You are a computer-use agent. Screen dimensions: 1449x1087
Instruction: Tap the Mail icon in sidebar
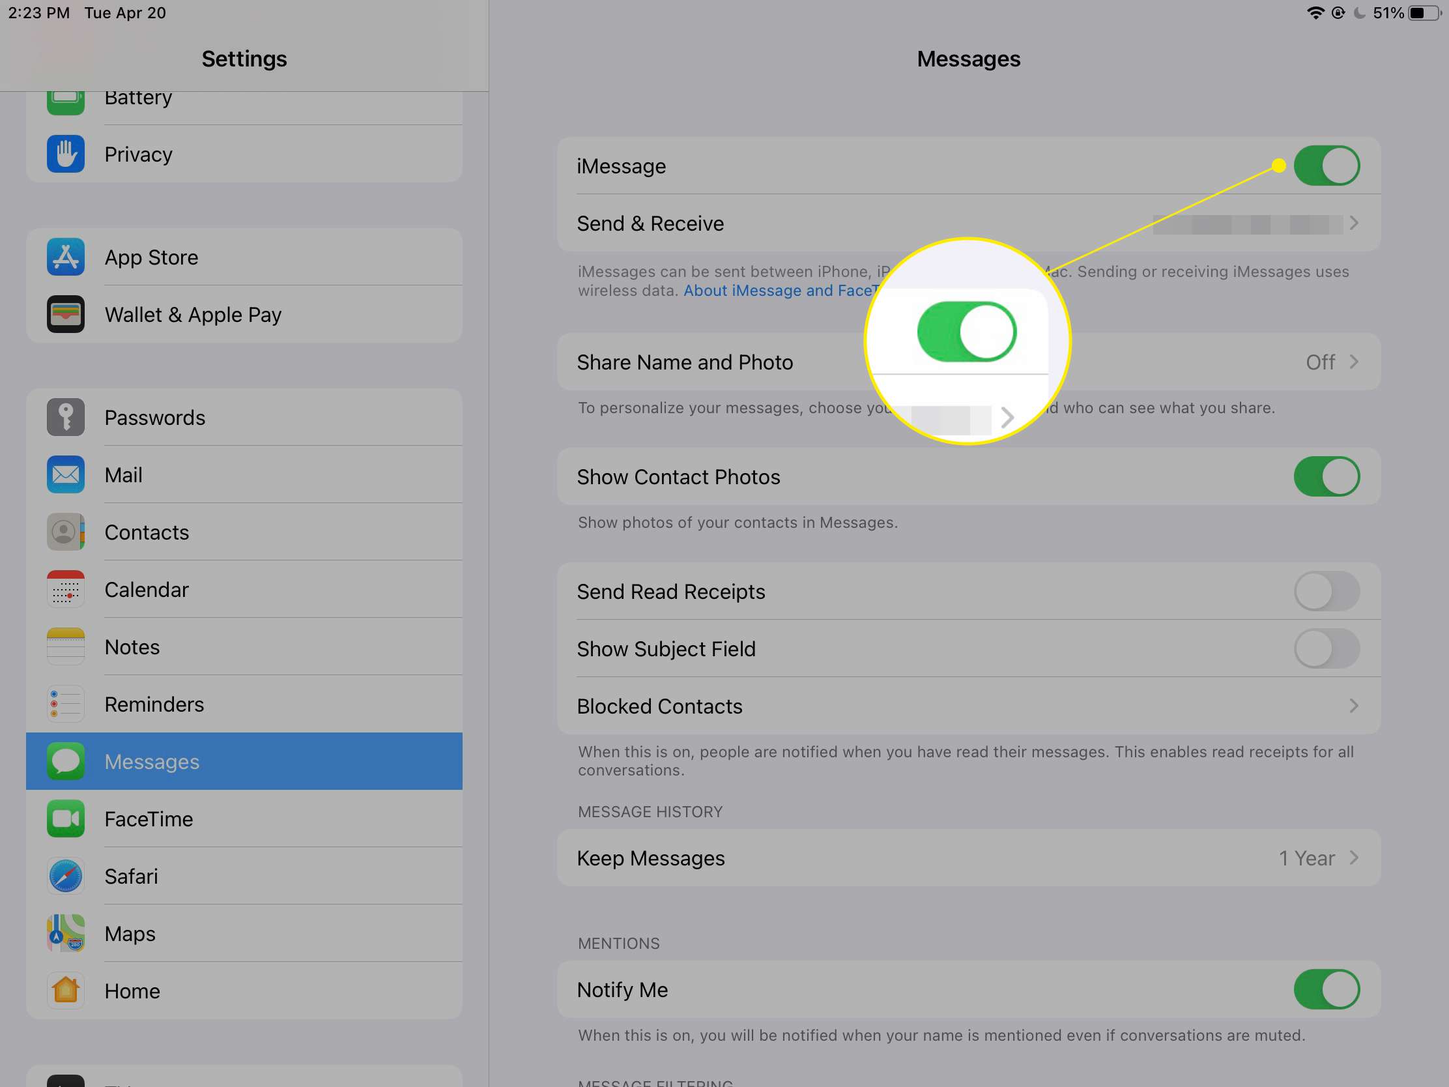[x=66, y=474]
